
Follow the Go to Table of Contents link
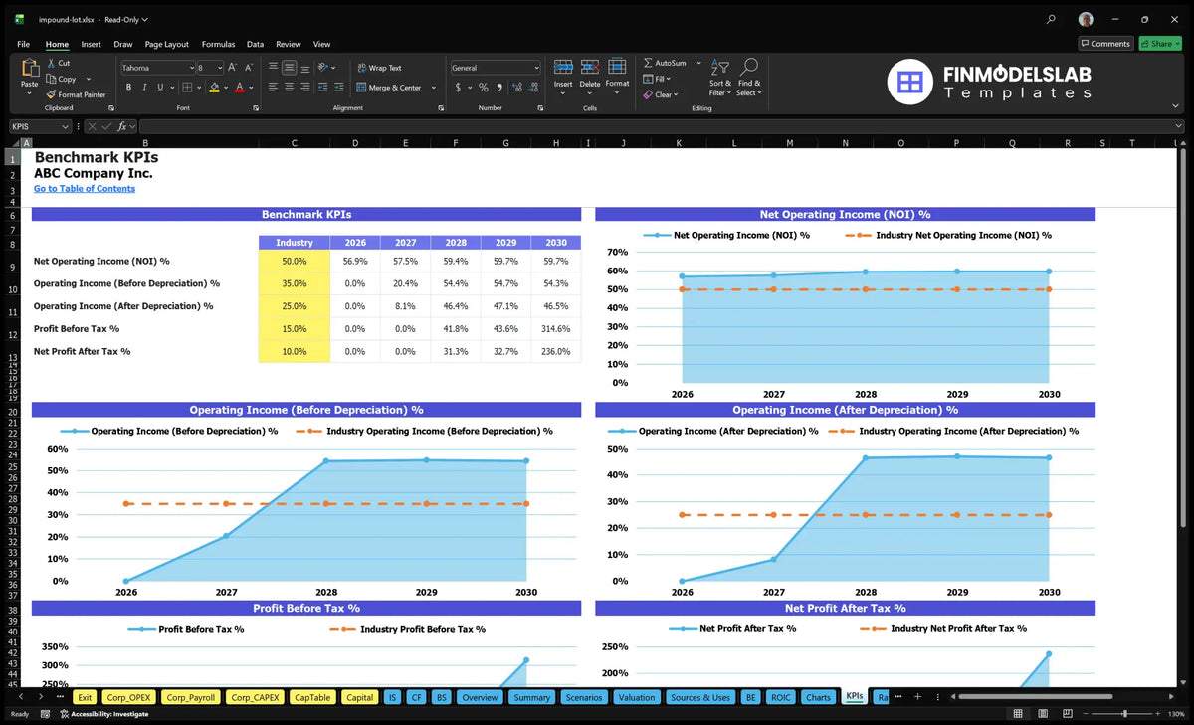tap(85, 189)
